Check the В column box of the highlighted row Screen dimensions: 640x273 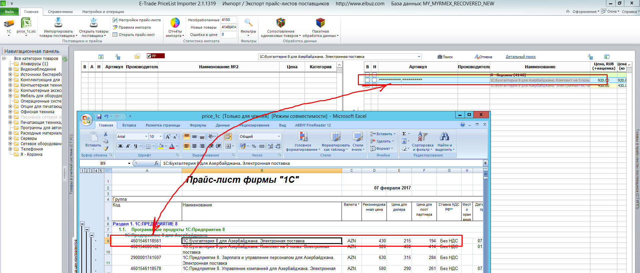pos(367,80)
